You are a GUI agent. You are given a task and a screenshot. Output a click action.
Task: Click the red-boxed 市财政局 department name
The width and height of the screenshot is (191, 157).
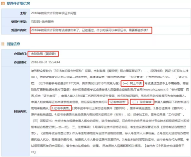click(43, 54)
